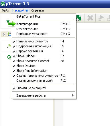Image resolution: width=110 pixels, height=126 pixels.
Task: Click the start torrent play icon
Action: coord(101,18)
